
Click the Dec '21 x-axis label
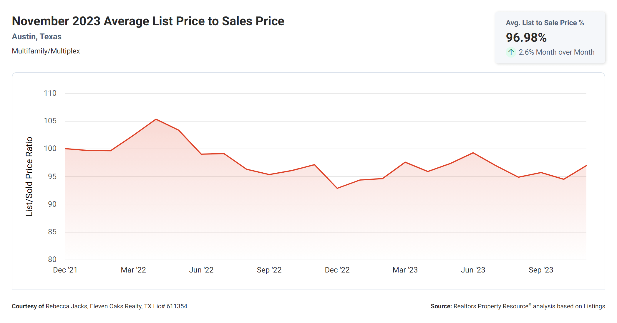coord(65,270)
